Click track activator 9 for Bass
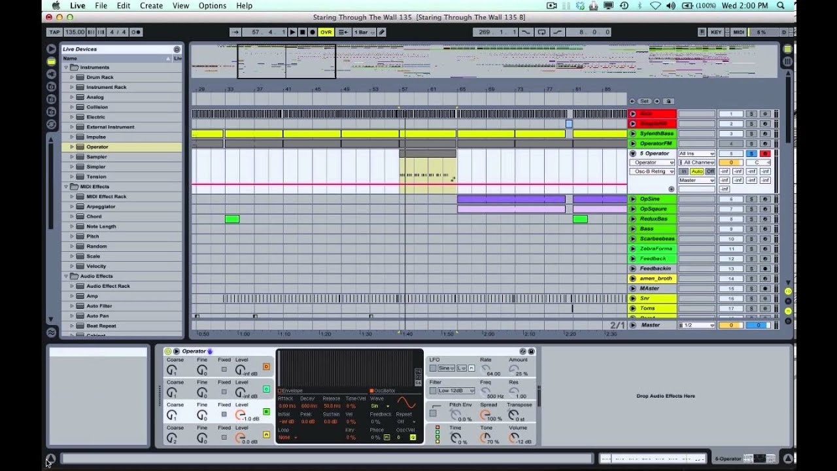 (731, 229)
